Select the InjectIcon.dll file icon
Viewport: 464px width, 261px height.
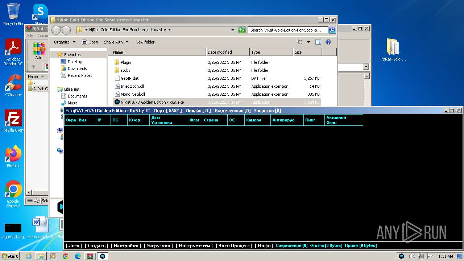click(x=117, y=86)
